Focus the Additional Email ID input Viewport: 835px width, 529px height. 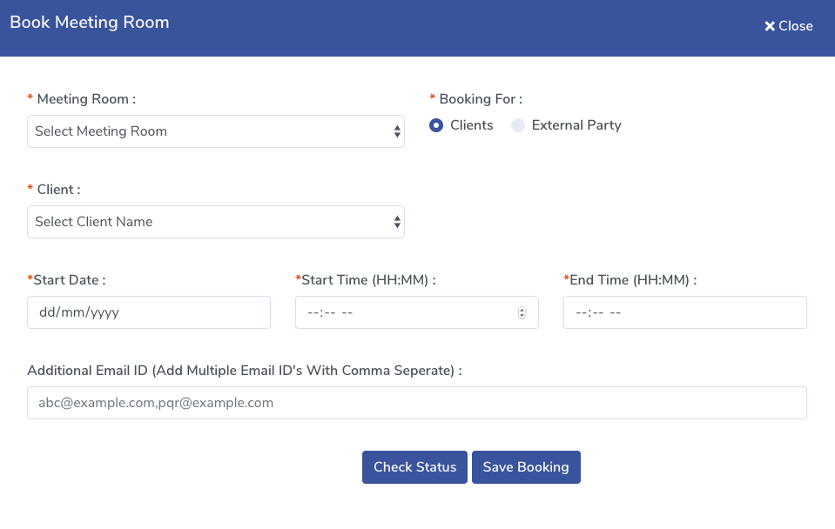[416, 403]
